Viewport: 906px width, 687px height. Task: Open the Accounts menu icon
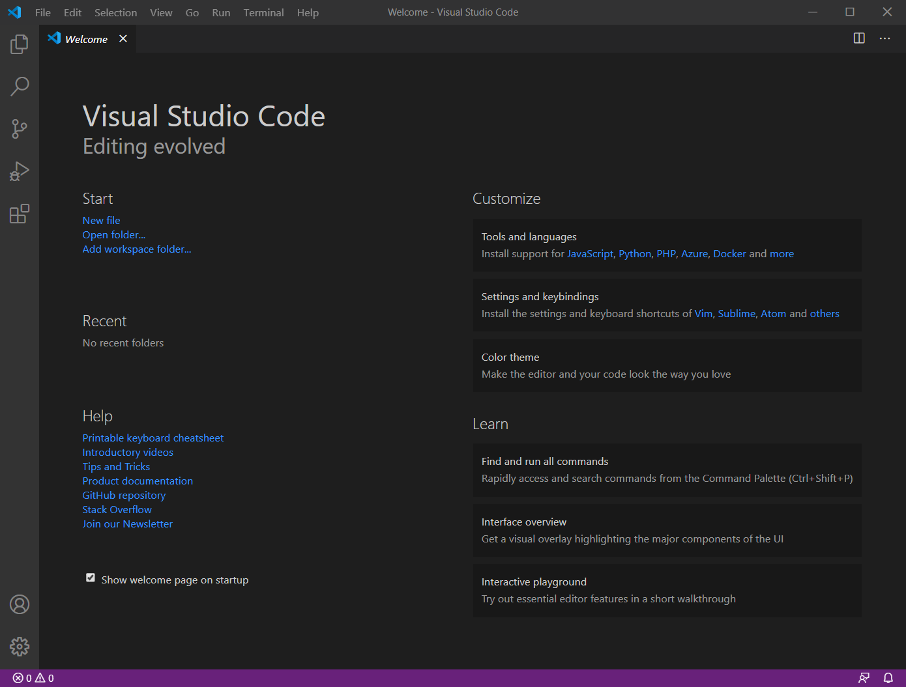(x=20, y=604)
